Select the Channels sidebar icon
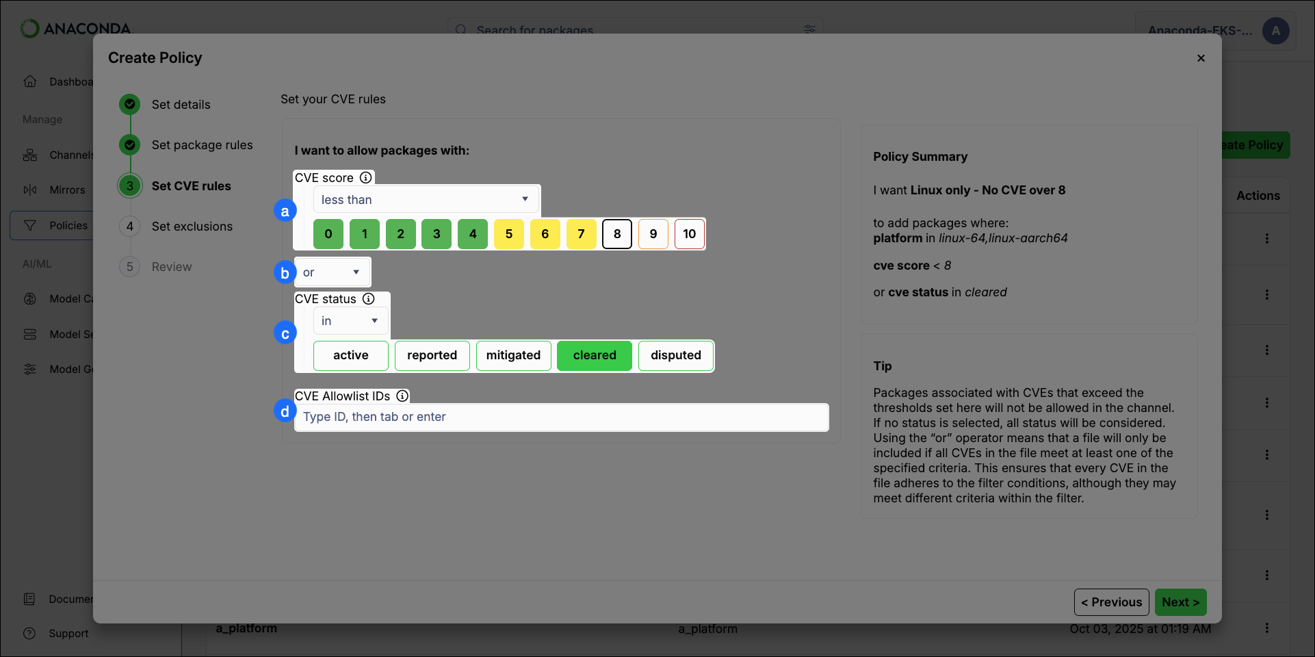Screen dimensions: 1315x657 [x=30, y=155]
